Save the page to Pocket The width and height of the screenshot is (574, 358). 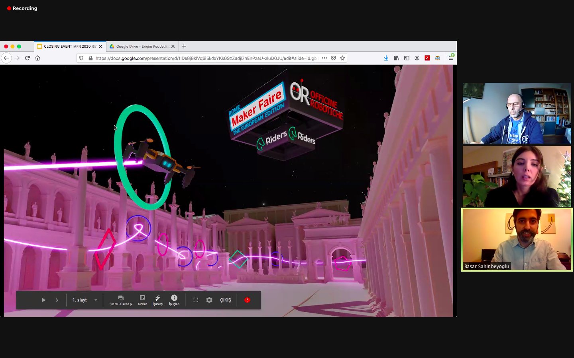(x=333, y=58)
